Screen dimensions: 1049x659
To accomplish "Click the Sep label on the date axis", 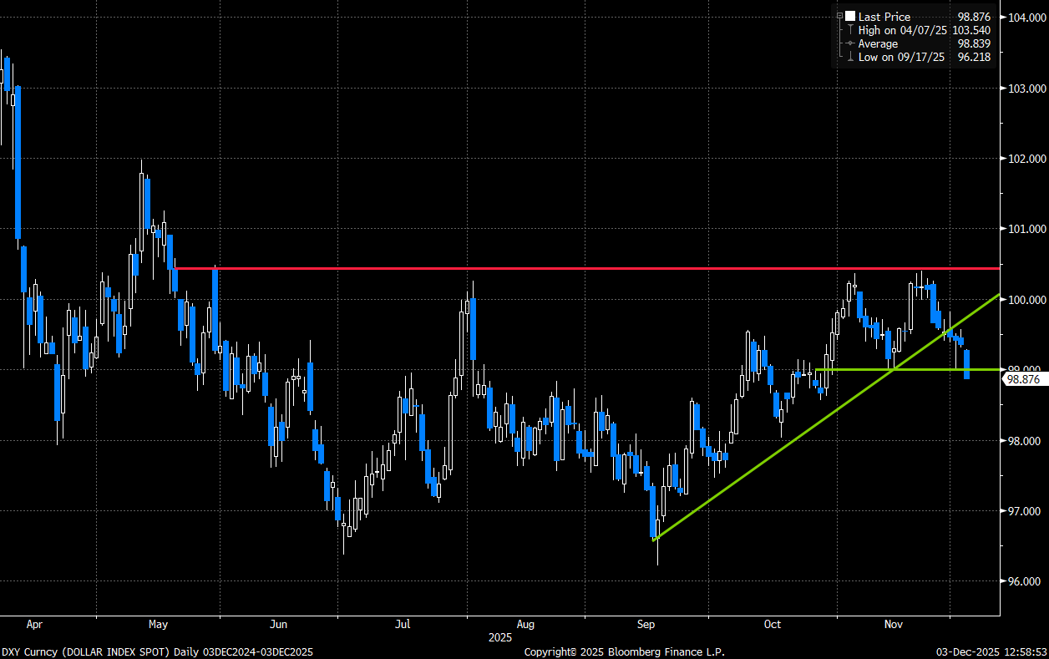I will click(646, 623).
